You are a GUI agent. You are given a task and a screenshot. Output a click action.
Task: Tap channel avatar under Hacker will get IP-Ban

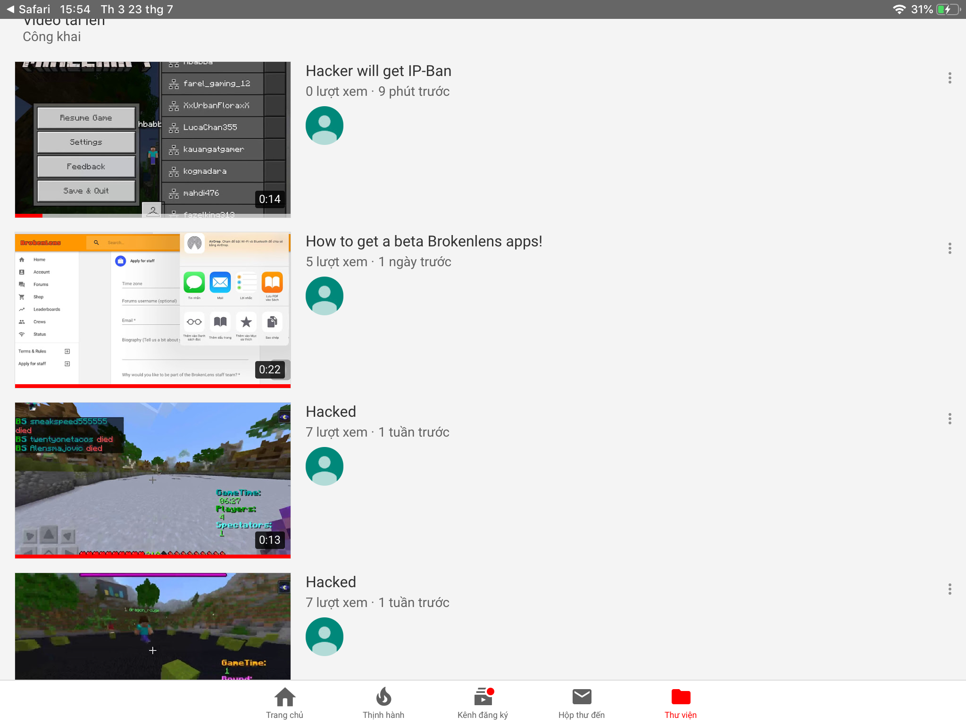tap(325, 126)
